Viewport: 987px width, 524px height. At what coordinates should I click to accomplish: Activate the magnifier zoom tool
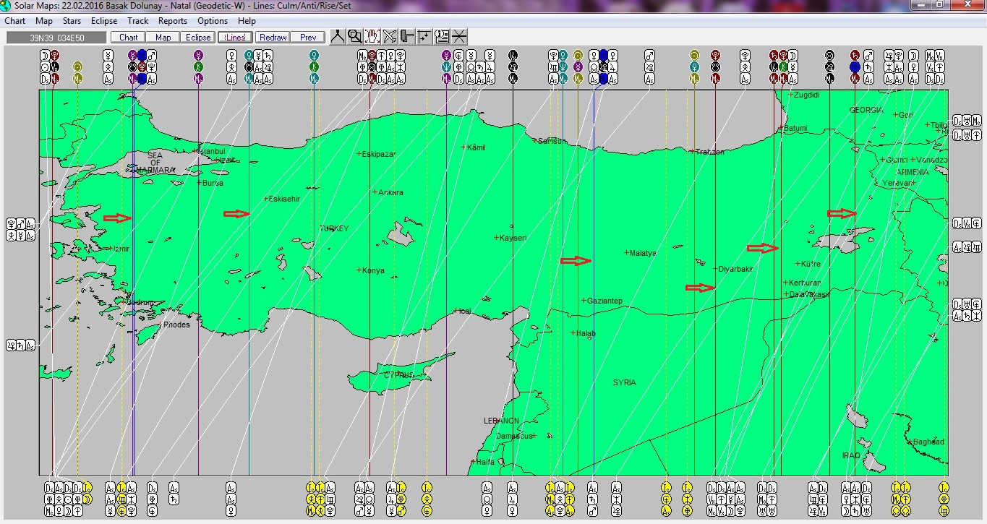tap(355, 37)
